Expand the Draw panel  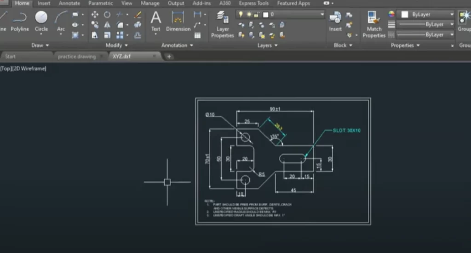pos(40,45)
